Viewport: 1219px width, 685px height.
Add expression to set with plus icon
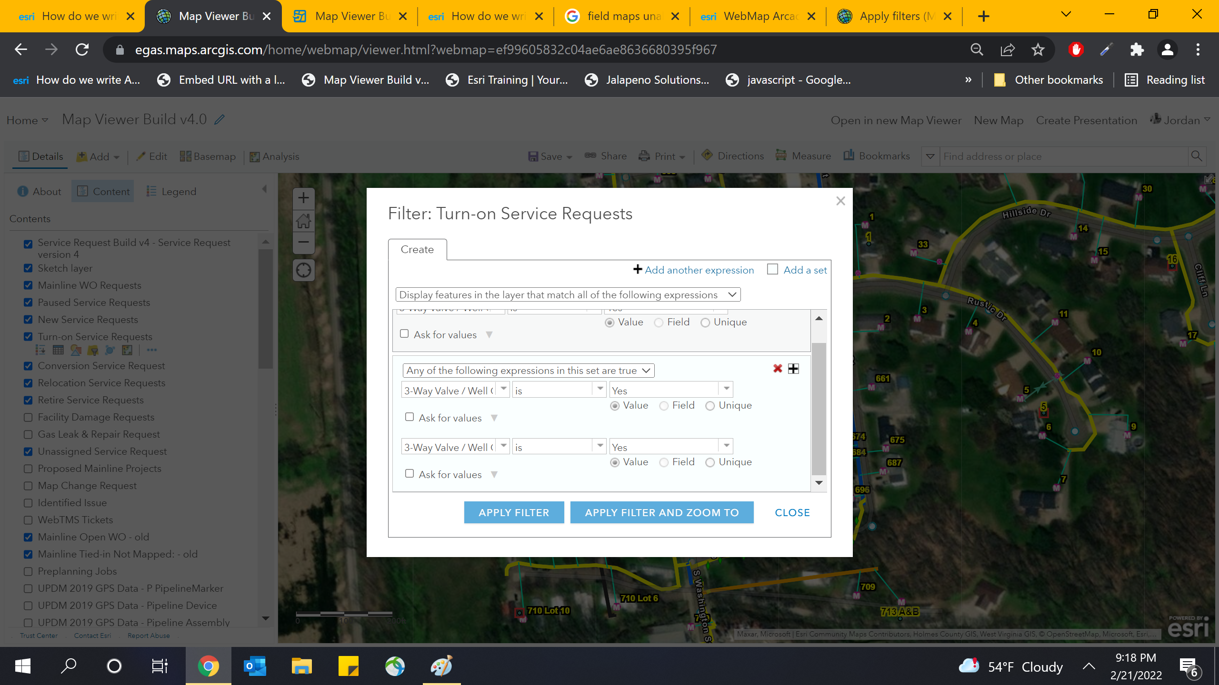[x=793, y=369]
